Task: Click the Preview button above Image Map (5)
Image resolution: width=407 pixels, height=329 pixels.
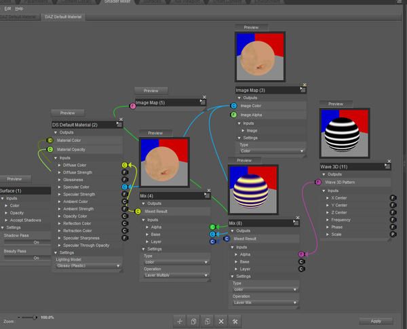Action: pyautogui.click(x=151, y=91)
